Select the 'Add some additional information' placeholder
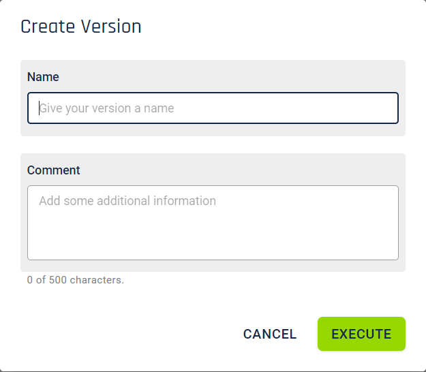Viewport: 426px width, 372px height. (x=127, y=201)
